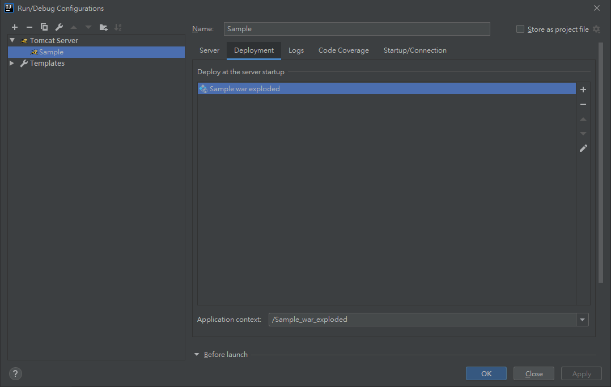Enable Store as project file checkbox
Viewport: 611px width, 387px height.
[x=520, y=29]
